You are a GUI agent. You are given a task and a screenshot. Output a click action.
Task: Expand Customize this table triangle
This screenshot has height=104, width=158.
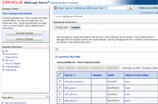pyautogui.click(x=56, y=56)
